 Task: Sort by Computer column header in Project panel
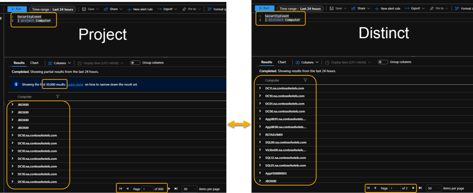click(x=25, y=97)
